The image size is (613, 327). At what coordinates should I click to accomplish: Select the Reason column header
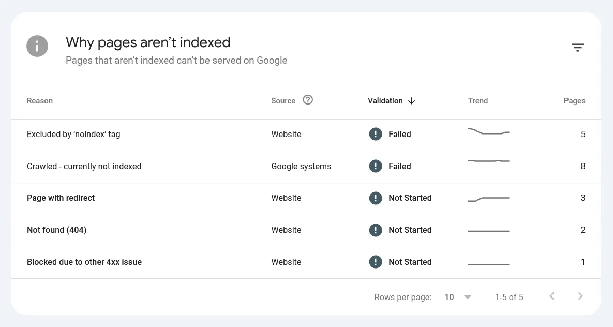click(40, 101)
